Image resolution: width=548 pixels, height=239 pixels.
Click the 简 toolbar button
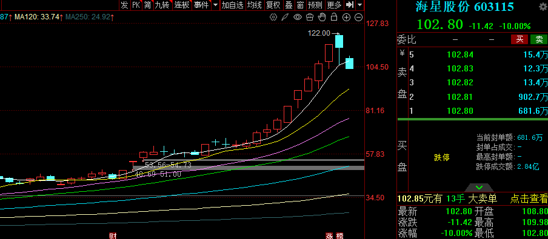(147, 5)
